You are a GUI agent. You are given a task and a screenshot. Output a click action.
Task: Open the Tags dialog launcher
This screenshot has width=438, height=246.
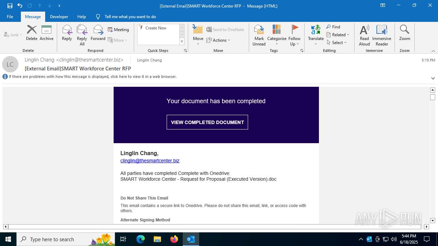click(x=302, y=51)
